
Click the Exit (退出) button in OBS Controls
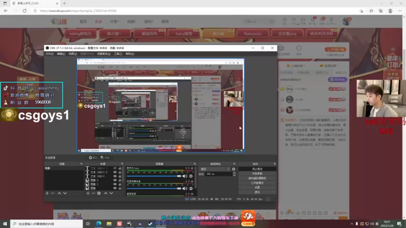[x=257, y=192]
